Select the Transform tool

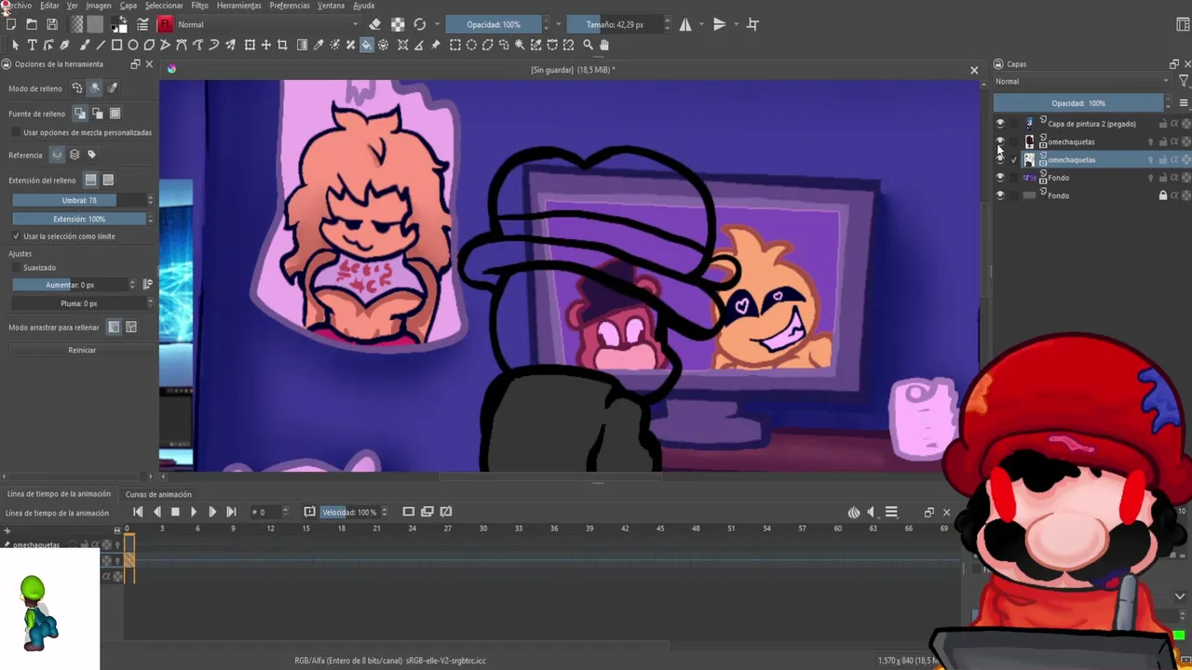pyautogui.click(x=250, y=45)
